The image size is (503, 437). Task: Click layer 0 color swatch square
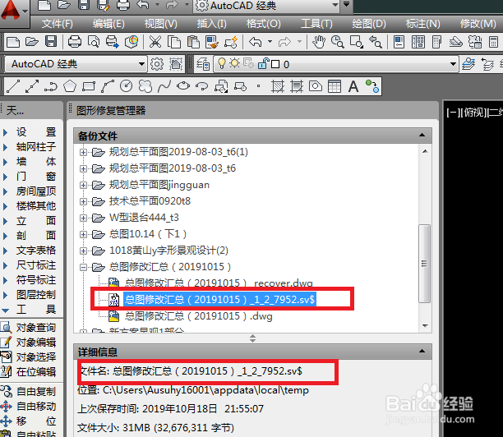click(x=275, y=64)
